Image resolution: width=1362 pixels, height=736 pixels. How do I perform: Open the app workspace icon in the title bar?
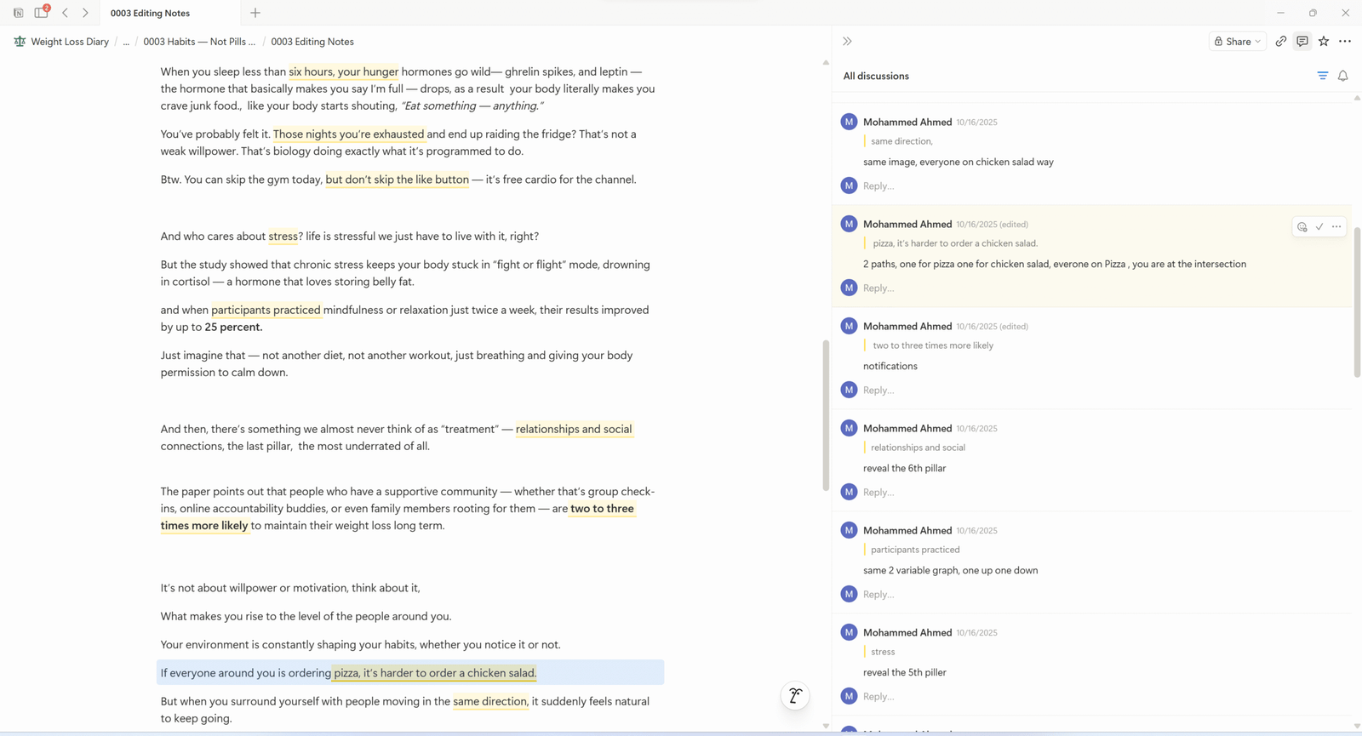click(18, 13)
